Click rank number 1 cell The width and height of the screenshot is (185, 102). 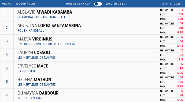(7, 14)
